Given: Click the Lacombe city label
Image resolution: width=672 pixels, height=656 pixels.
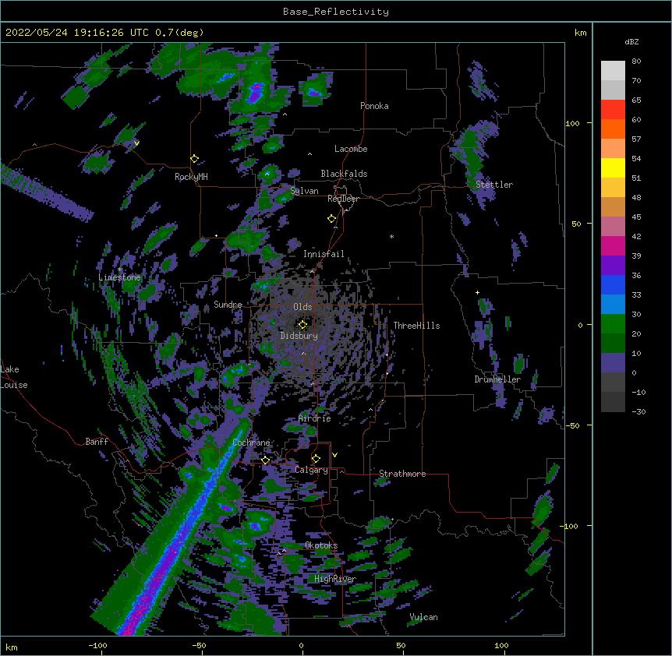Looking at the screenshot, I should click(351, 149).
